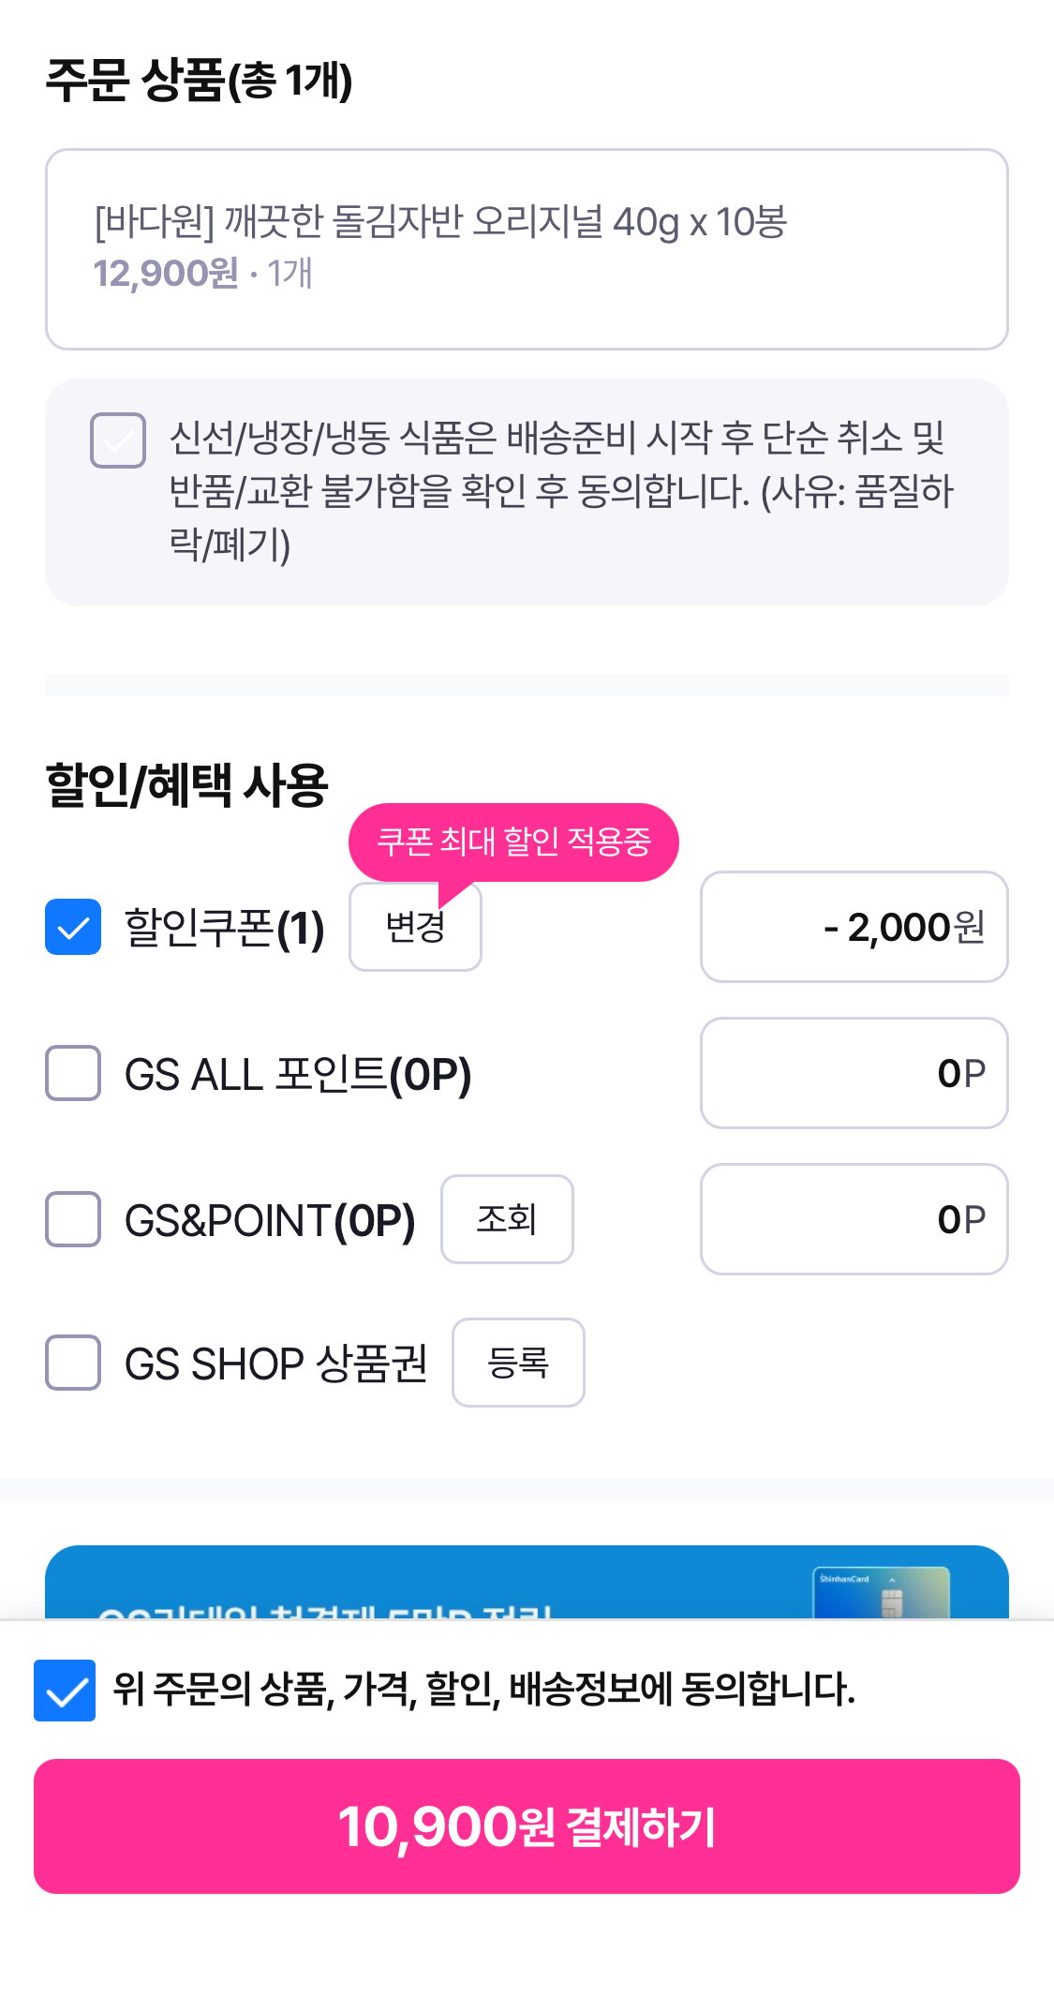Enable the GS ALL 포인트 checkbox

click(x=73, y=1073)
